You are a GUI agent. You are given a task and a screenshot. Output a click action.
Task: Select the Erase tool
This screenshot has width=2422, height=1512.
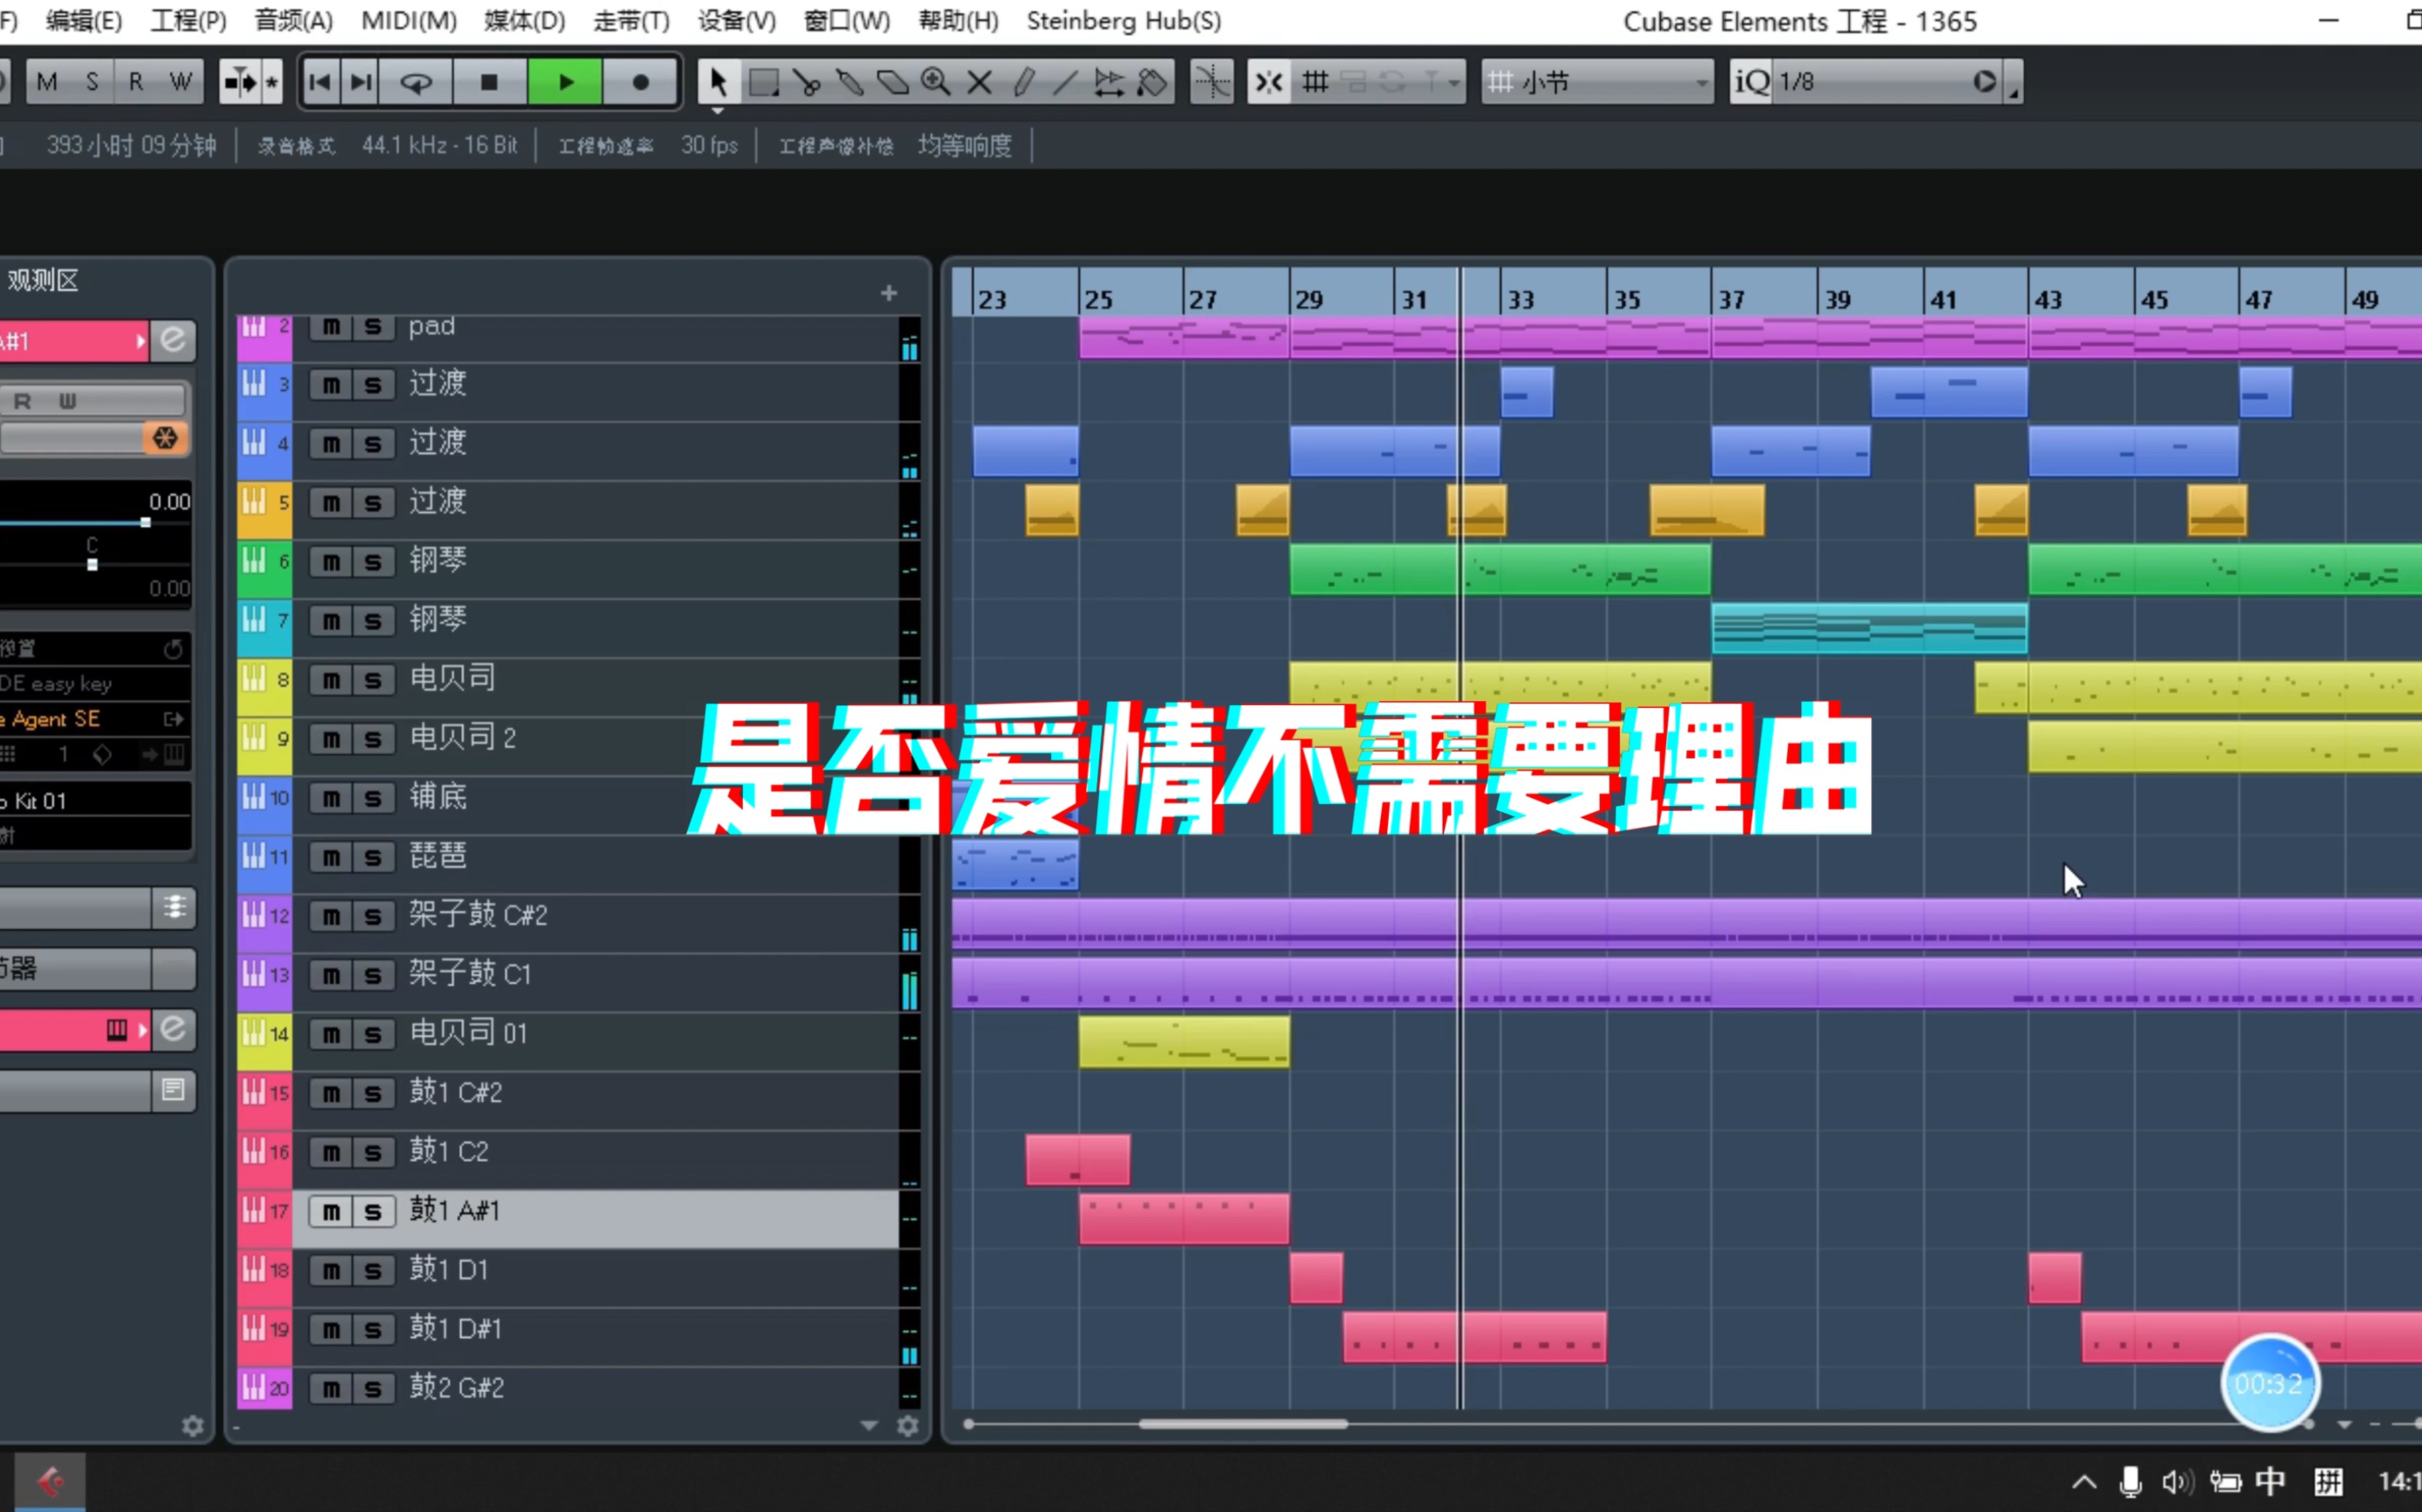click(x=893, y=82)
